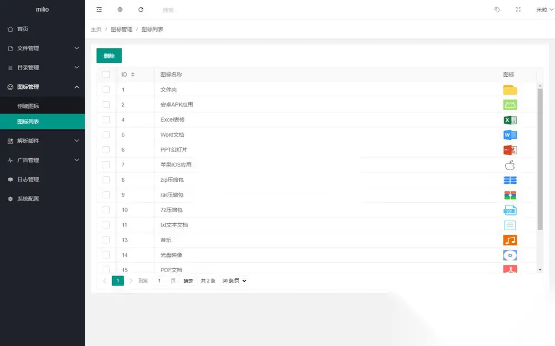Click the 图标管理 breadcrumb link
This screenshot has height=346, width=555.
click(x=122, y=29)
